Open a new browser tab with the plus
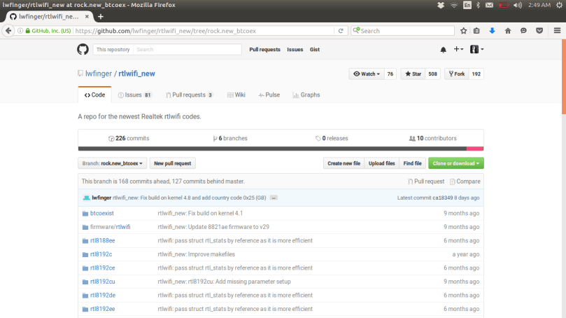Screen dimensions: 566x318 pyautogui.click(x=101, y=17)
